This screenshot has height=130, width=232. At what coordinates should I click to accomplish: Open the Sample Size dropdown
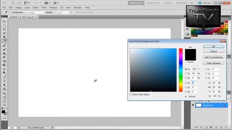point(34,13)
